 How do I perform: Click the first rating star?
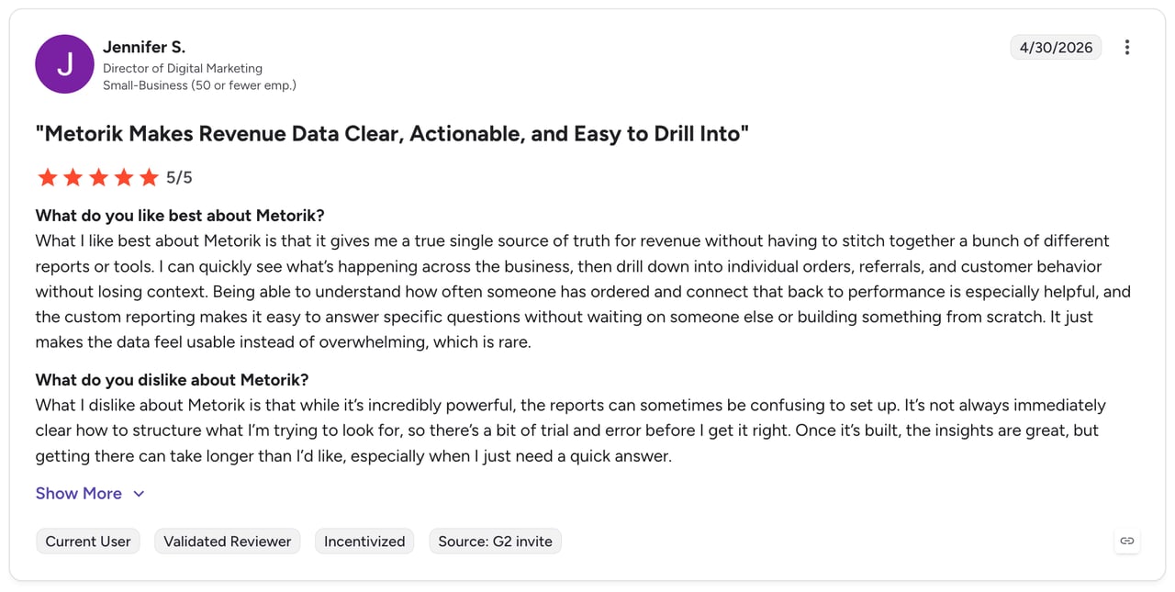point(48,178)
